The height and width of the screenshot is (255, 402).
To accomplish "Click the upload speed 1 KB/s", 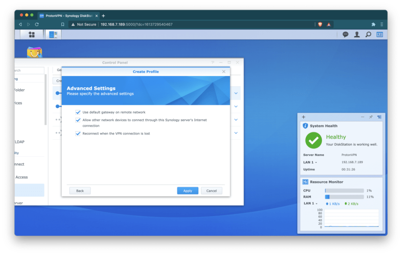I will click(333, 204).
